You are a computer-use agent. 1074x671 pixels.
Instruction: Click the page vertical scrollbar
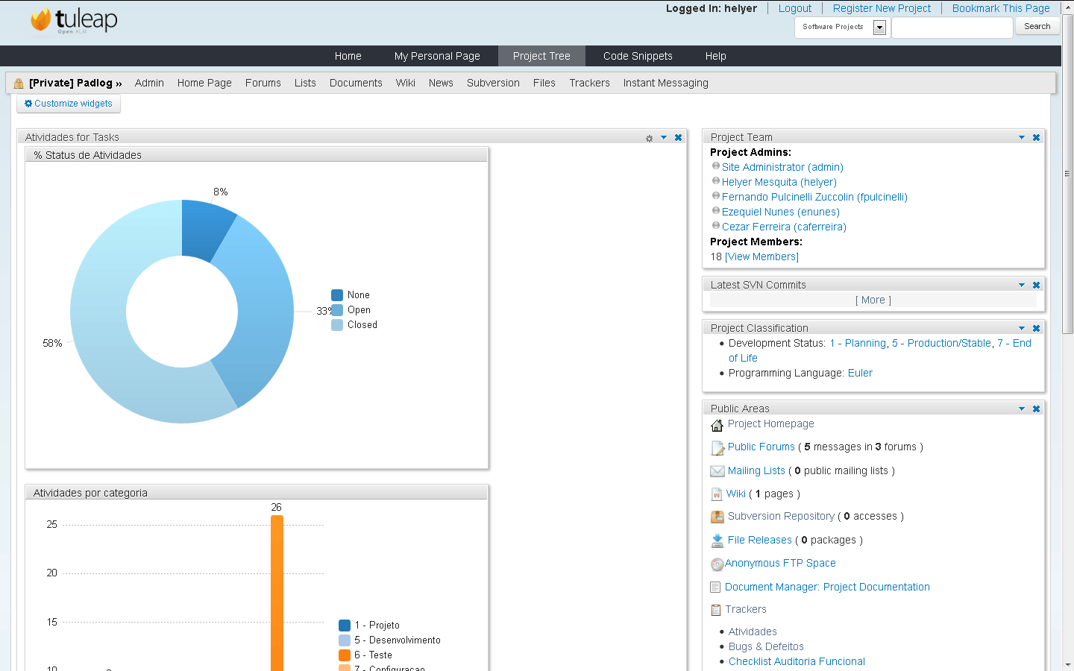pos(1067,174)
